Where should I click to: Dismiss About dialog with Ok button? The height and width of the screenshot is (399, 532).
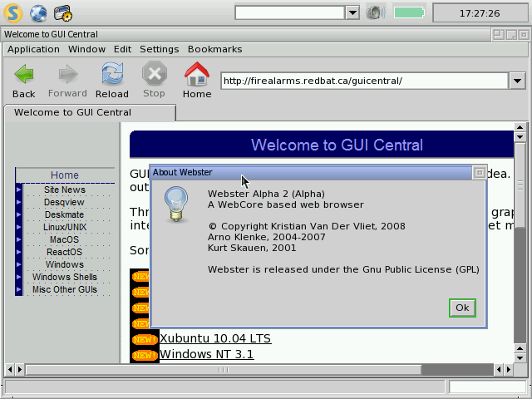462,308
